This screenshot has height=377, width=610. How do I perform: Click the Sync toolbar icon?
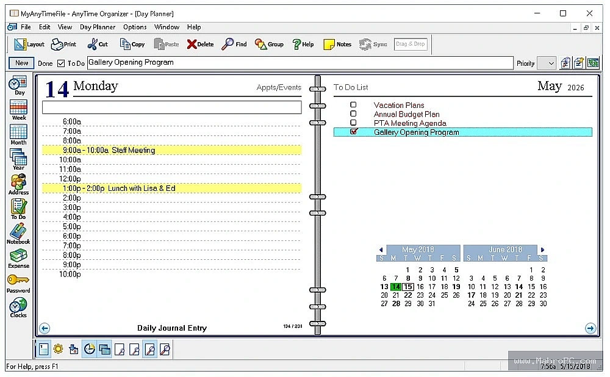[x=373, y=45]
